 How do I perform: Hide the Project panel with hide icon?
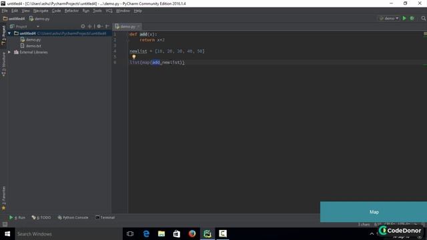[x=107, y=27]
